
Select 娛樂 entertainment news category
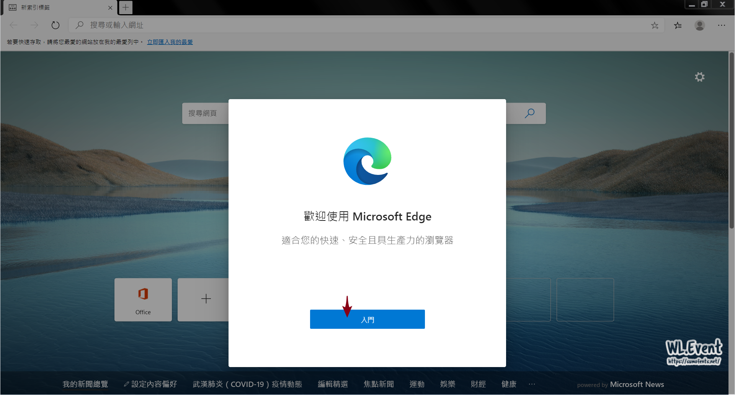point(448,384)
